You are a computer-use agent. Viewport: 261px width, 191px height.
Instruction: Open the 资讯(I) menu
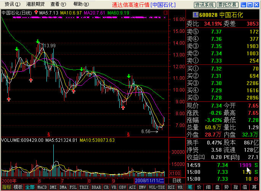point(13,4)
